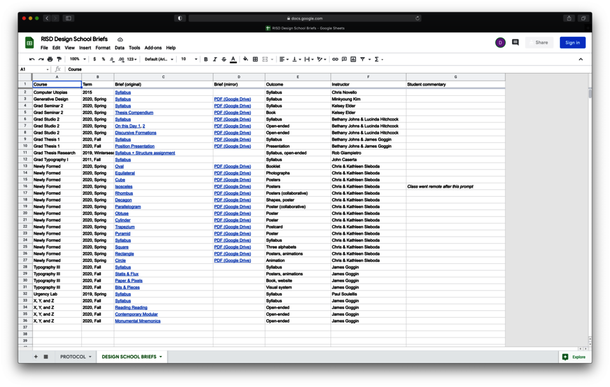Open the horizontal align dropdown
Viewport: 610px width, 387px height.
tap(284, 59)
